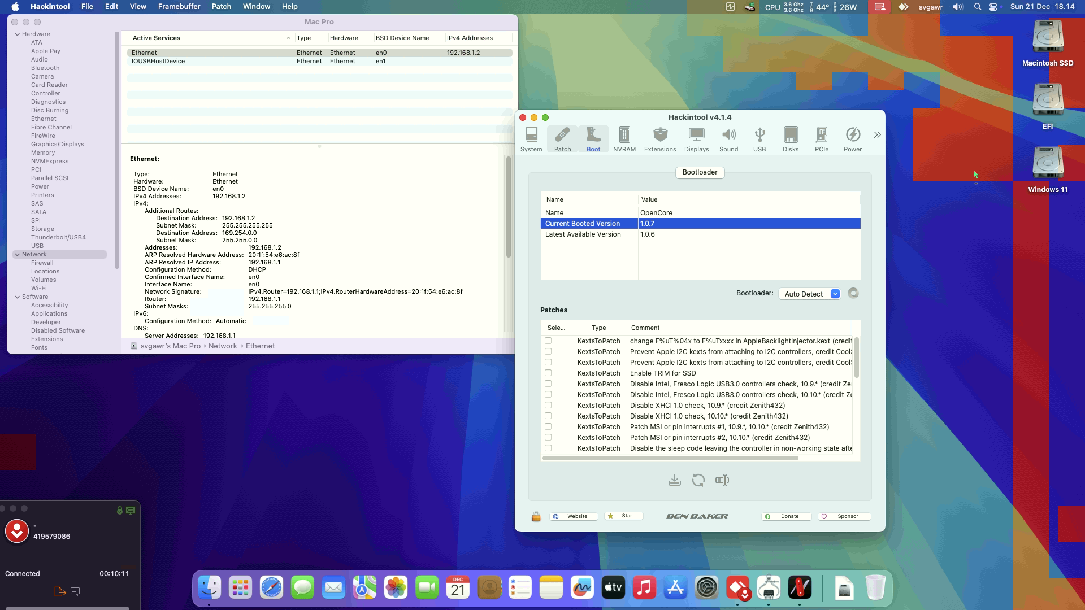Select the EFI desktop drive icon

coord(1048,107)
